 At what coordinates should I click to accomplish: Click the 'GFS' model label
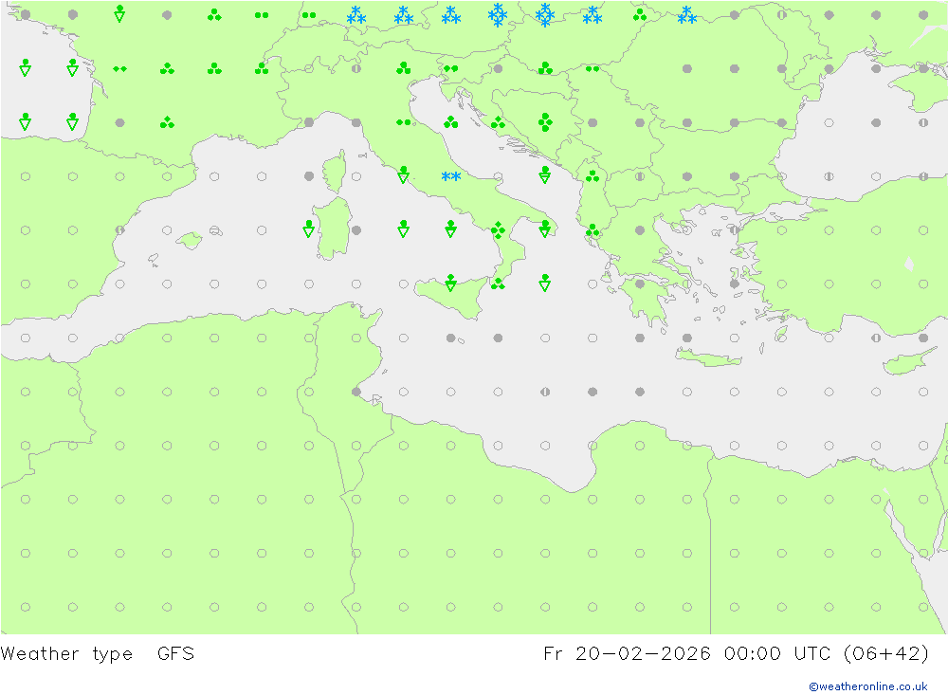pos(175,654)
